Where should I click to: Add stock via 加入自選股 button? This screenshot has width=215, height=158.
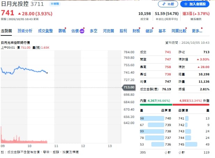[195, 4]
